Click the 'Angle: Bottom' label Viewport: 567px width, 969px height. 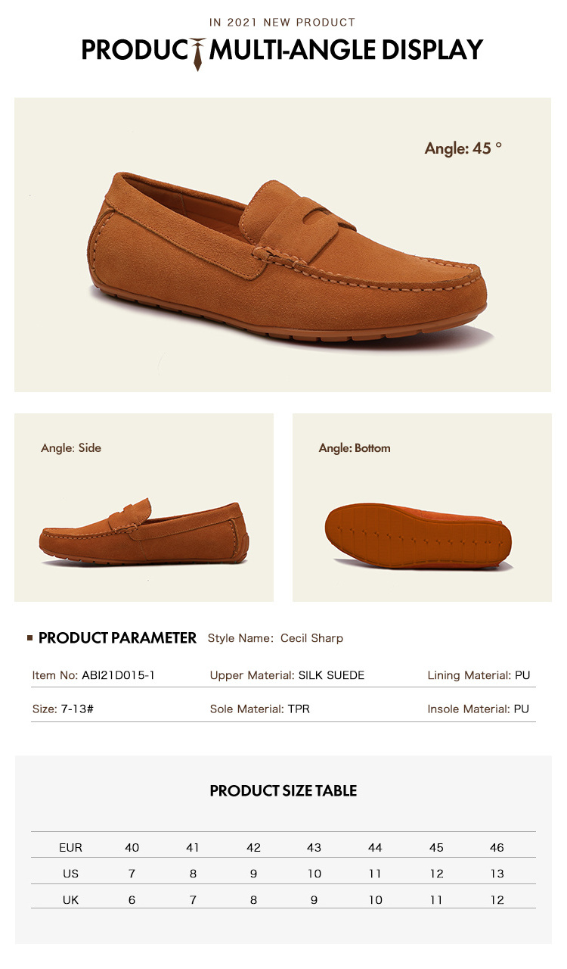pyautogui.click(x=355, y=448)
